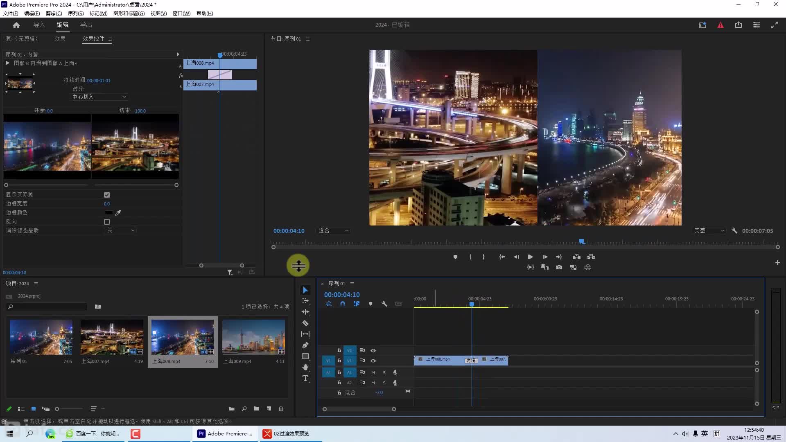Select the Type tool
The image size is (786, 442).
coord(305,378)
